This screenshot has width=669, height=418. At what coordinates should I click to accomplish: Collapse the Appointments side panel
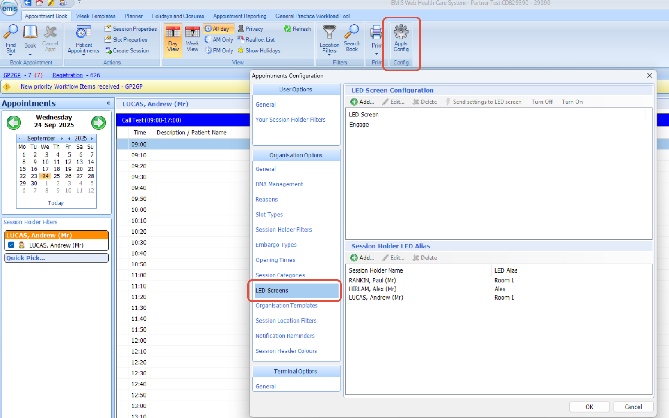[x=108, y=103]
